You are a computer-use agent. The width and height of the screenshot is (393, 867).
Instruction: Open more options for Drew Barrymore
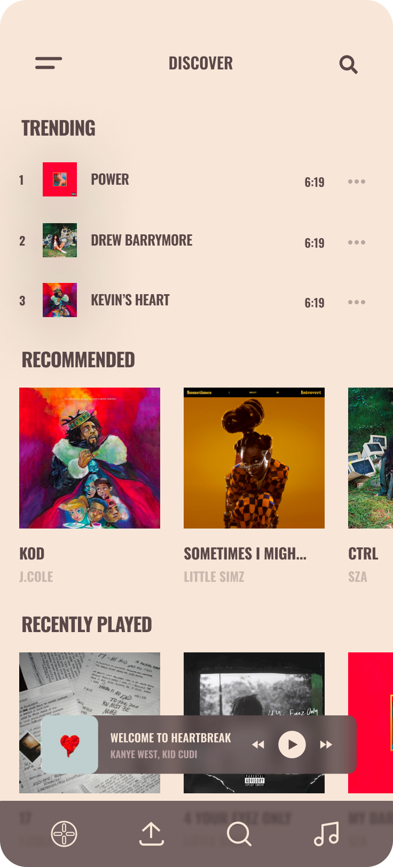tap(357, 242)
